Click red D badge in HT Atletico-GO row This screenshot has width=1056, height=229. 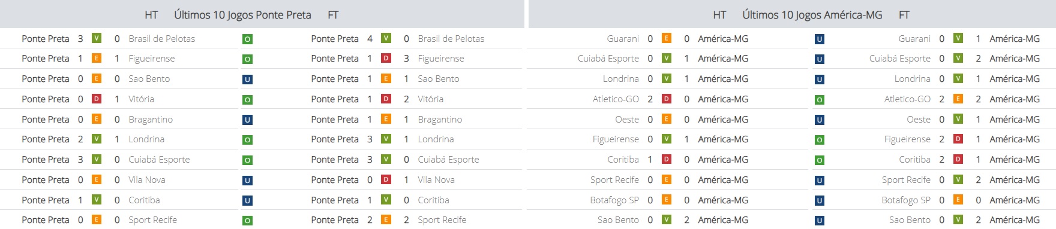click(666, 99)
